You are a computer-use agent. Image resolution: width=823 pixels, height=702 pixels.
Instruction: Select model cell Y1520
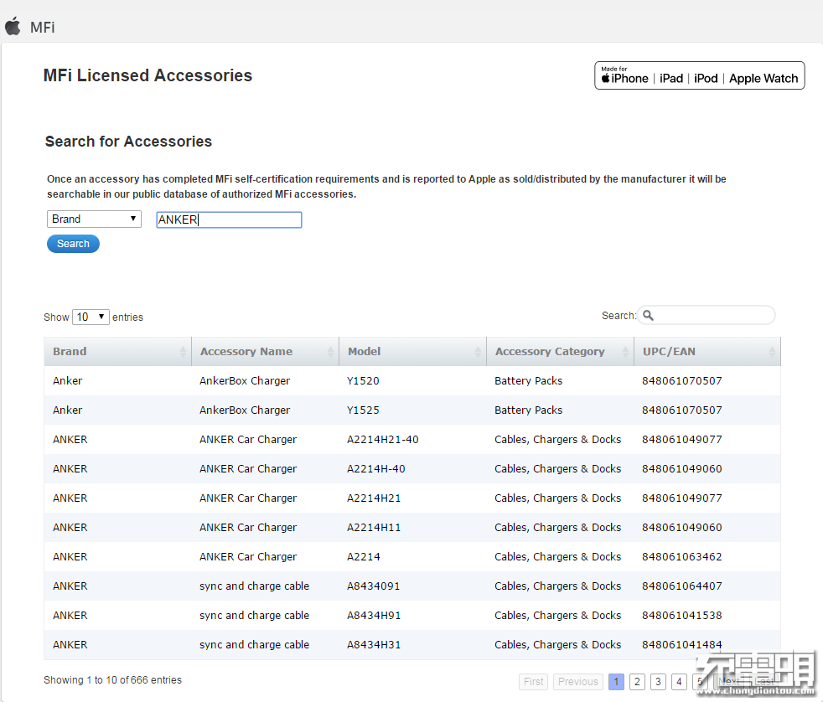[x=363, y=381]
